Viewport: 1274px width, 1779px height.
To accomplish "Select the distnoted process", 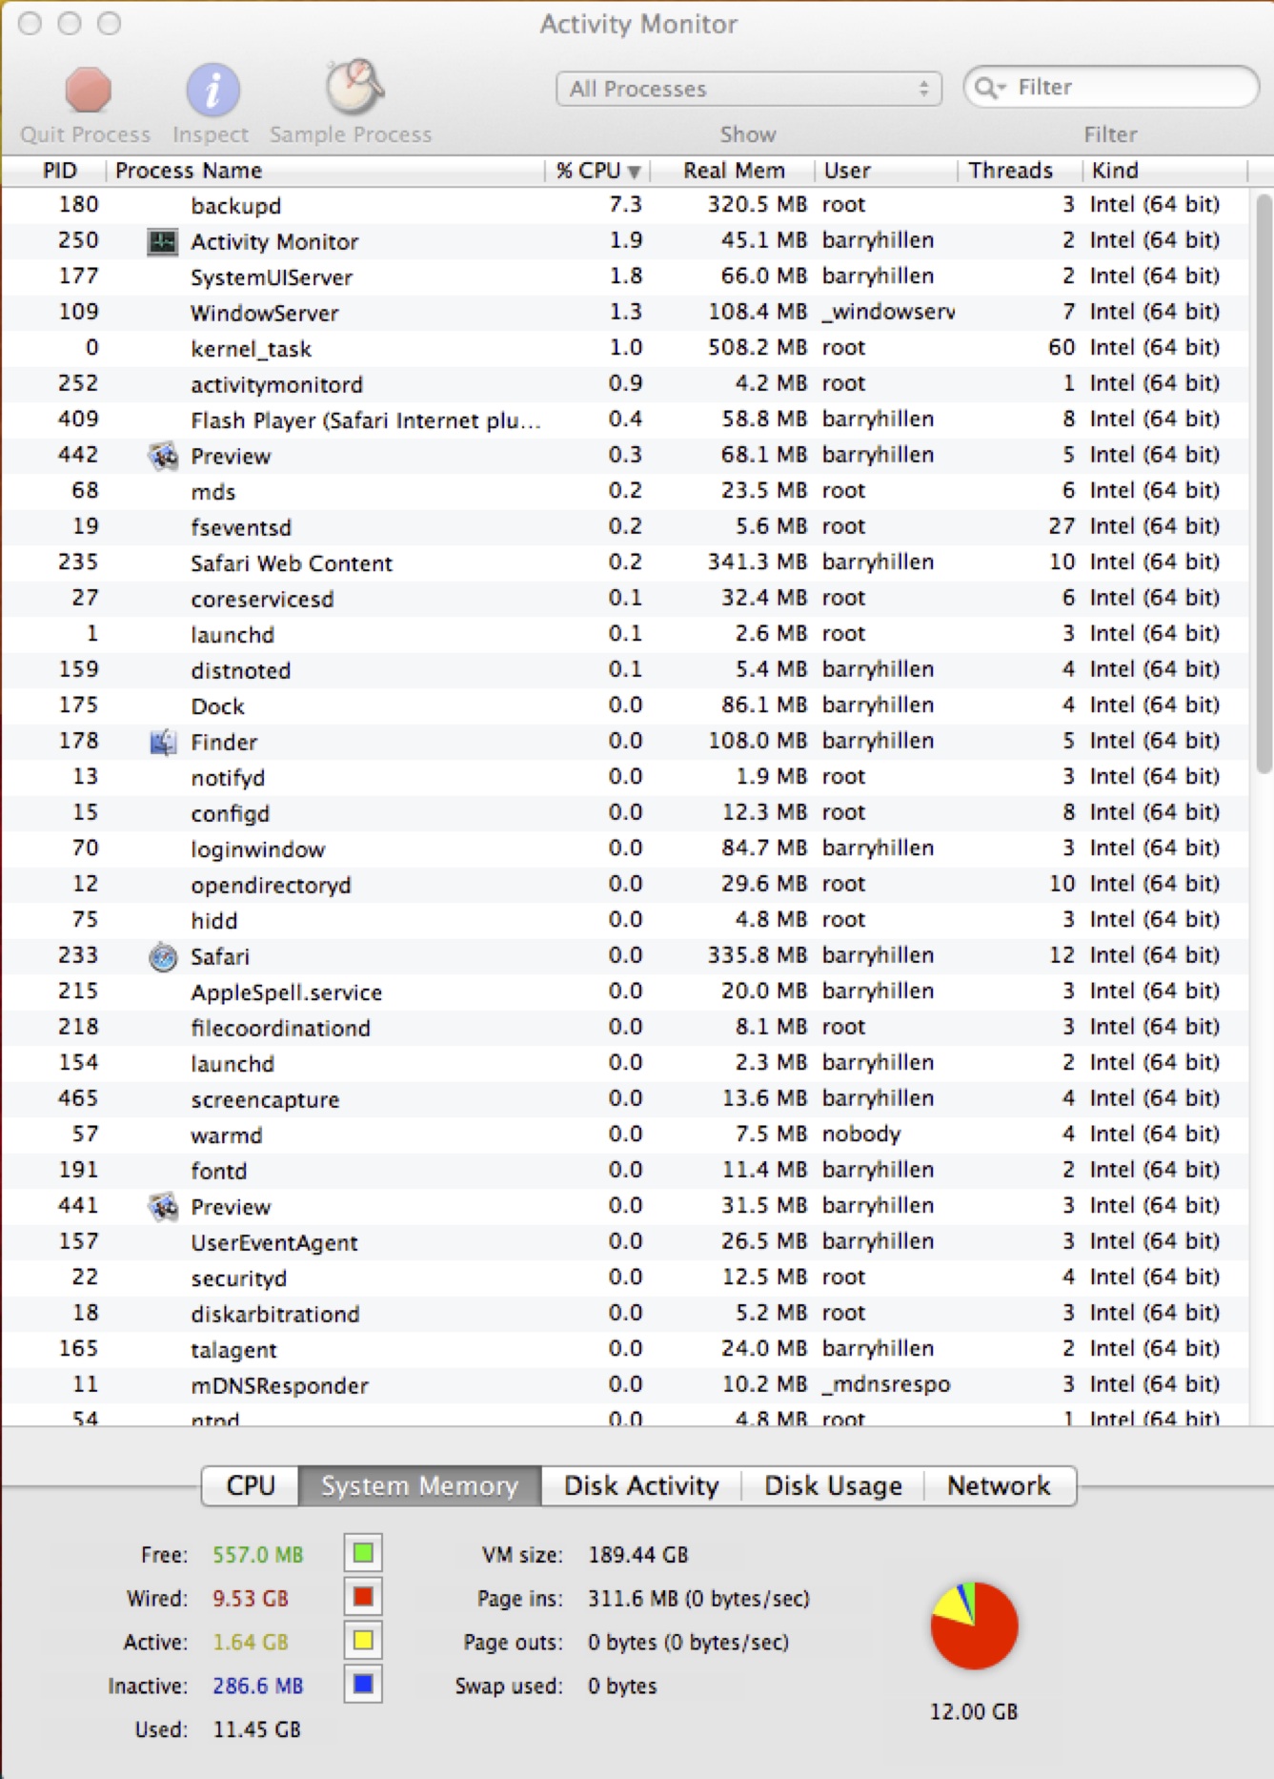I will (625, 670).
